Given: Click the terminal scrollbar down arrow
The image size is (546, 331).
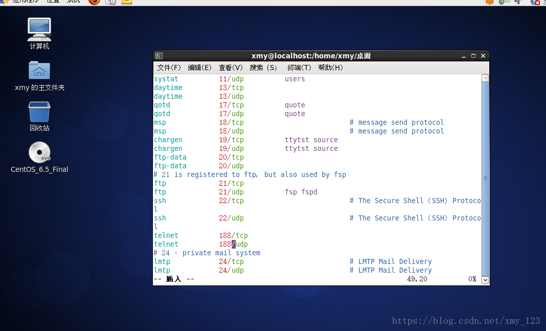Looking at the screenshot, I should (485, 280).
